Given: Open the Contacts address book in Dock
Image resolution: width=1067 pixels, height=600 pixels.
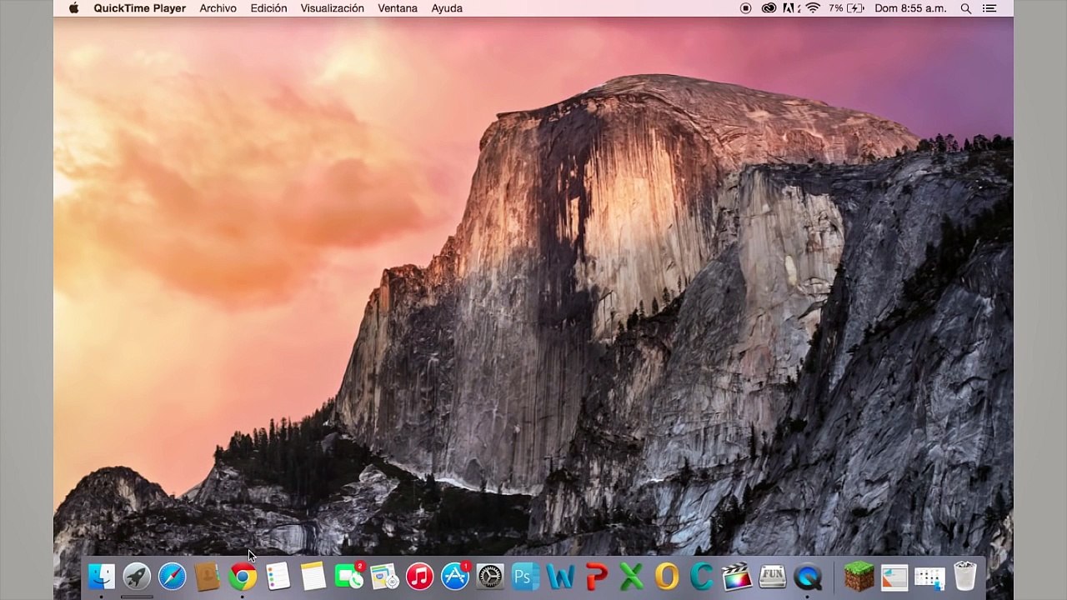Looking at the screenshot, I should coord(208,577).
